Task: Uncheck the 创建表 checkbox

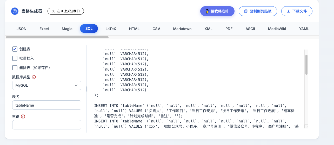Action: click(x=15, y=49)
